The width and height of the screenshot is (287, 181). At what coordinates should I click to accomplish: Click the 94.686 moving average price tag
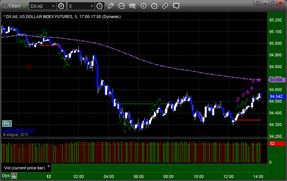(x=276, y=80)
